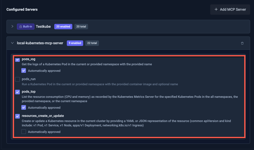Turn off automatic approval for pods_log
254x150 pixels.
(x=24, y=71)
